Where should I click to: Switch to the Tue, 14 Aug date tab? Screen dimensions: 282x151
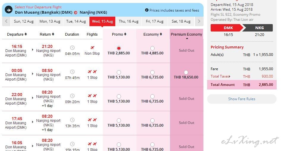coord(76,21)
